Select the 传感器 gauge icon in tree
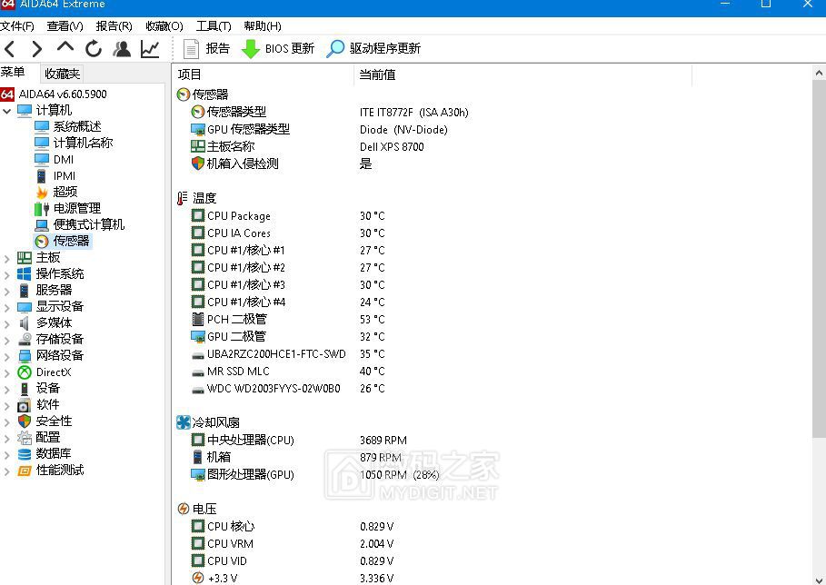Viewport: 826px width, 585px height. point(41,241)
